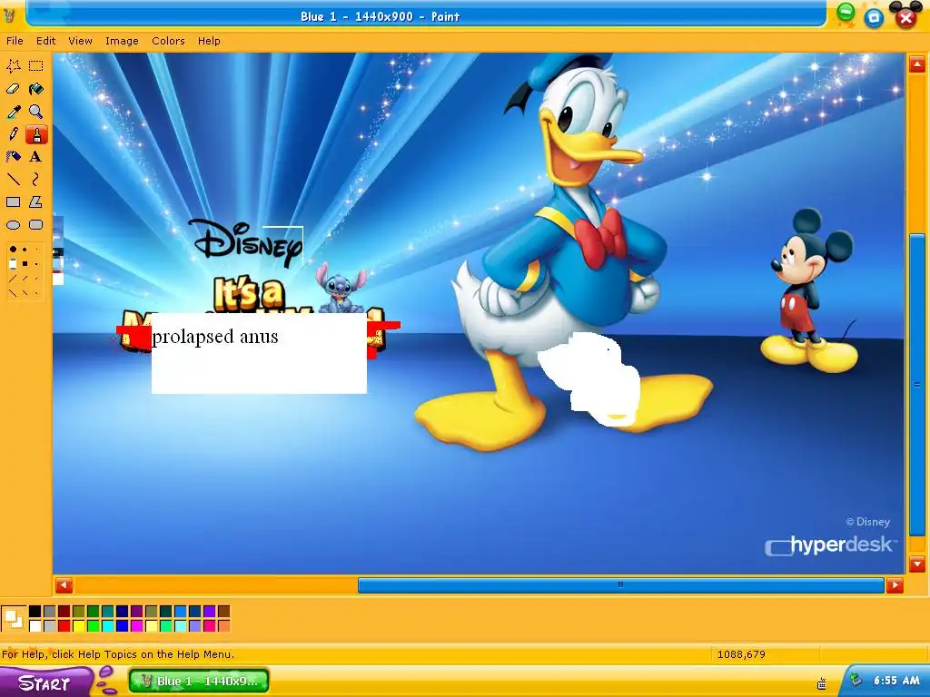Select the Rectangle shape tool
The height and width of the screenshot is (697, 930).
coord(13,202)
